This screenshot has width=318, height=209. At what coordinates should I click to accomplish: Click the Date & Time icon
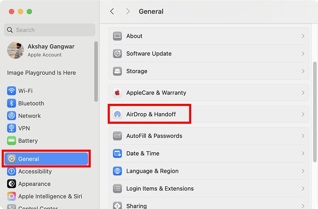[117, 153]
